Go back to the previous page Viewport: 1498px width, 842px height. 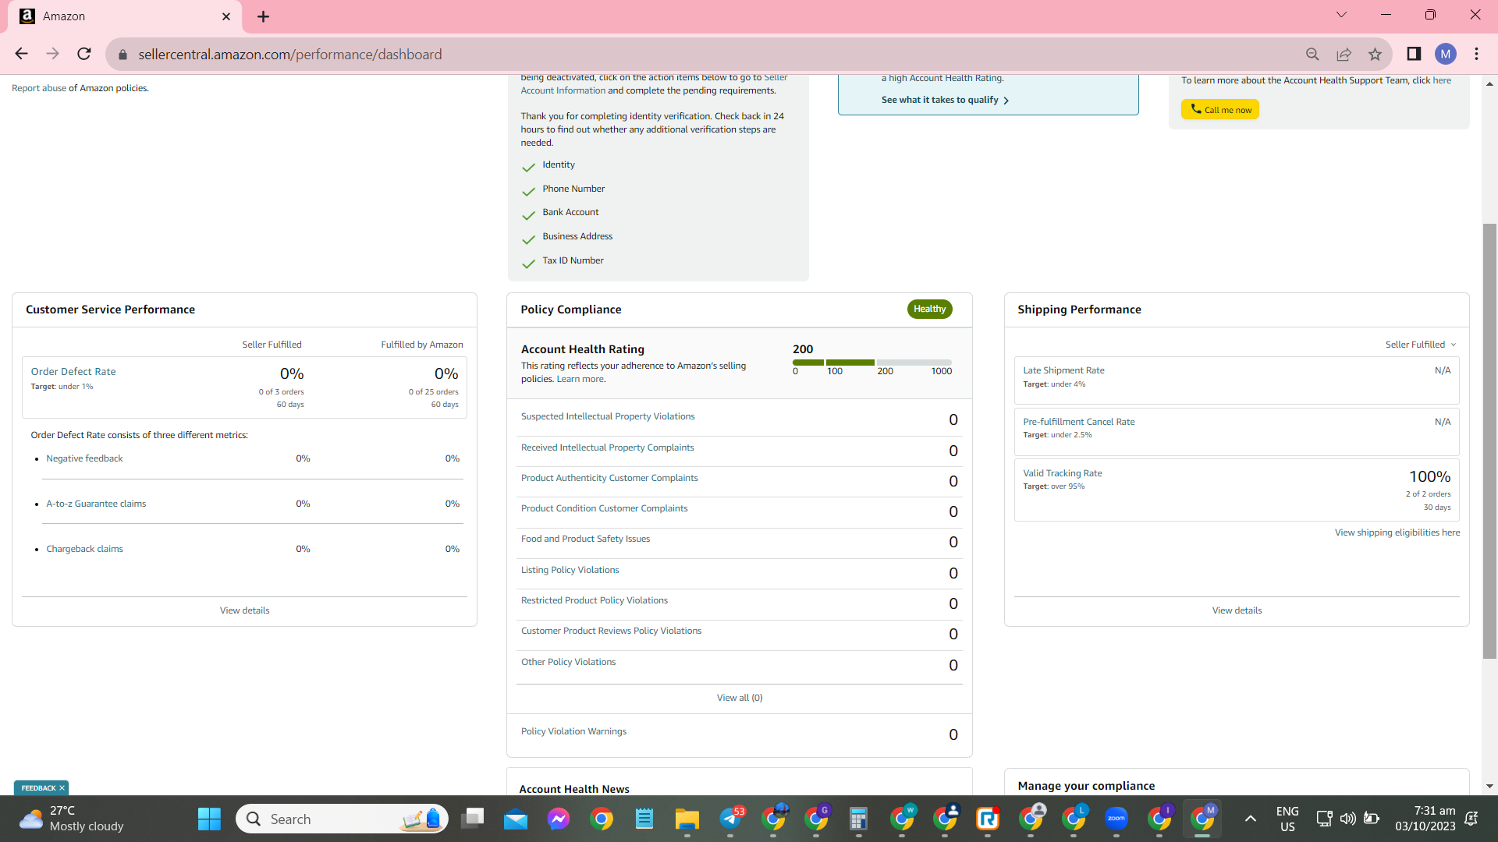coord(21,54)
